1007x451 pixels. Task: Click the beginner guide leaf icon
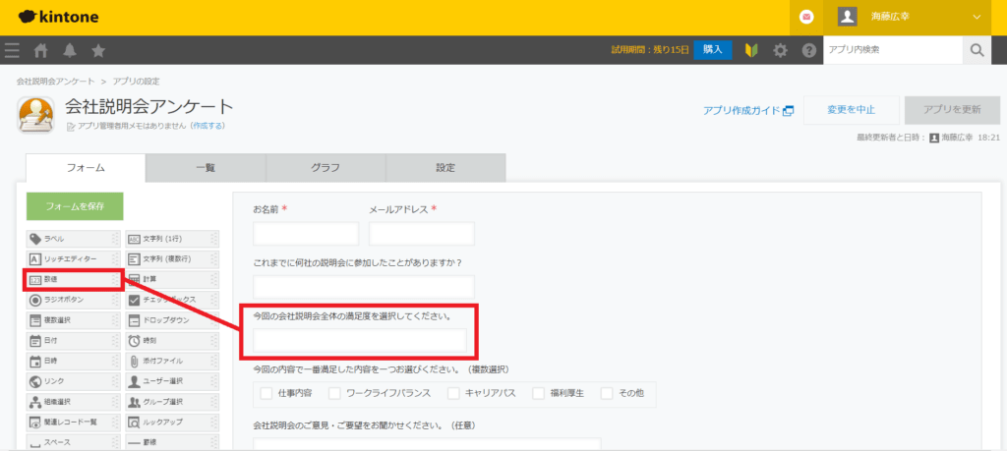[750, 50]
